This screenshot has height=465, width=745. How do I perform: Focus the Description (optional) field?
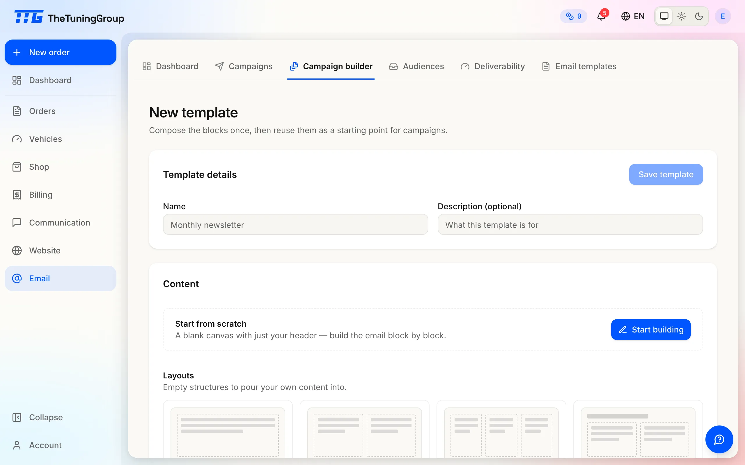(570, 224)
